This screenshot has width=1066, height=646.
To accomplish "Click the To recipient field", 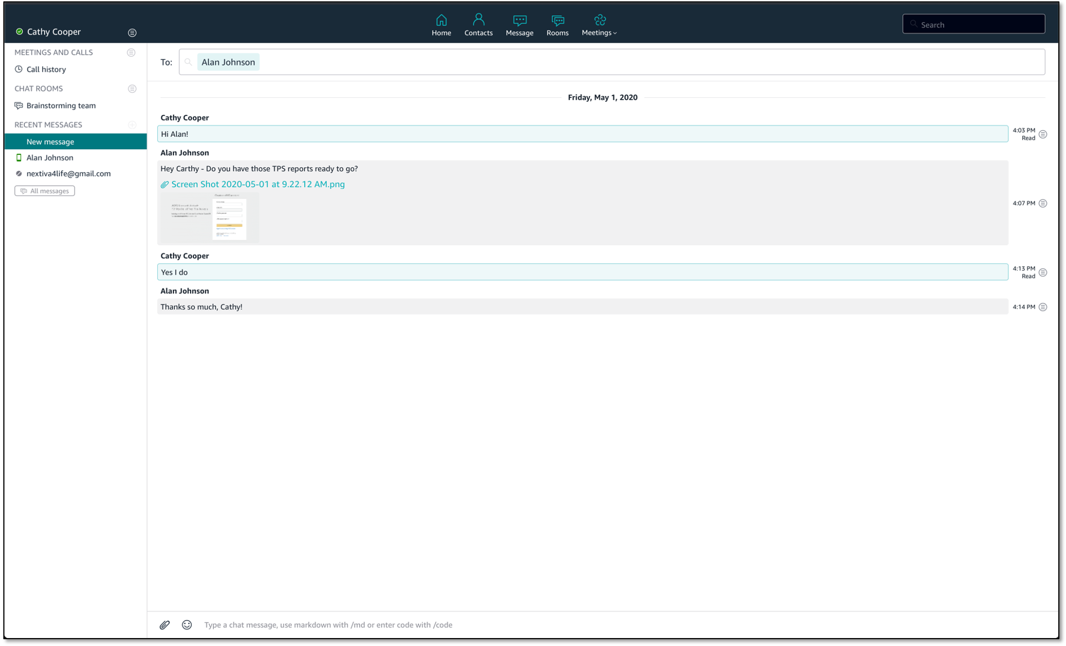I will (612, 62).
